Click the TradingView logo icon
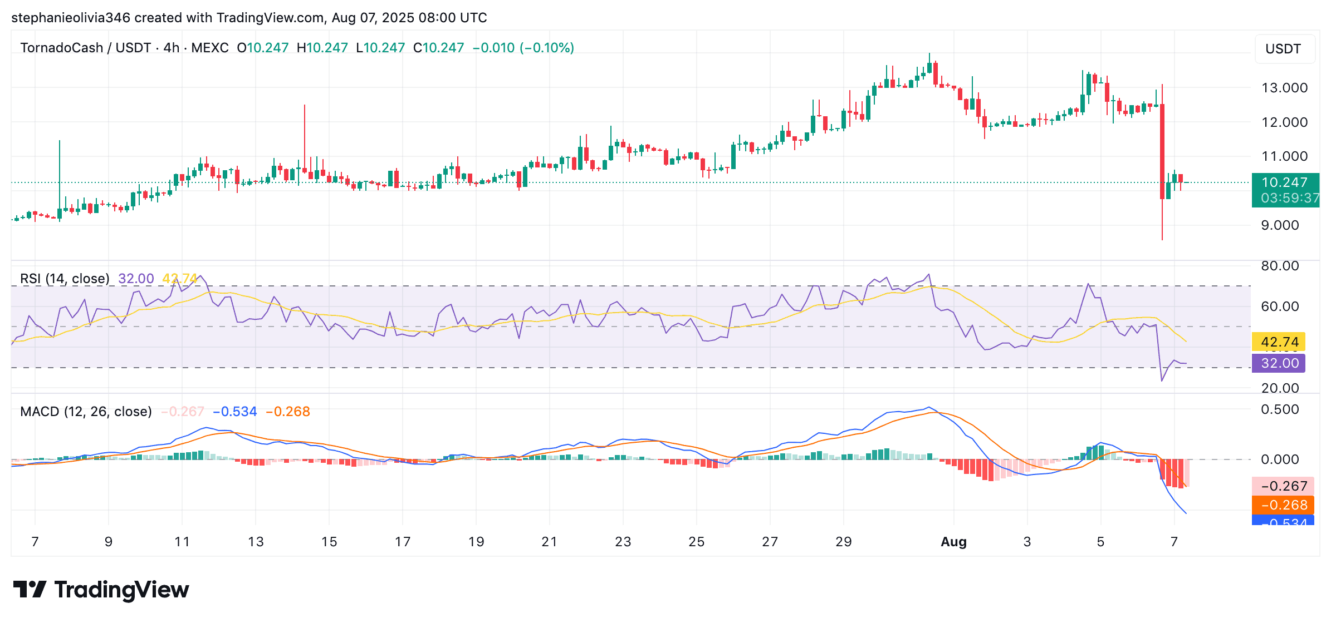 tap(29, 590)
